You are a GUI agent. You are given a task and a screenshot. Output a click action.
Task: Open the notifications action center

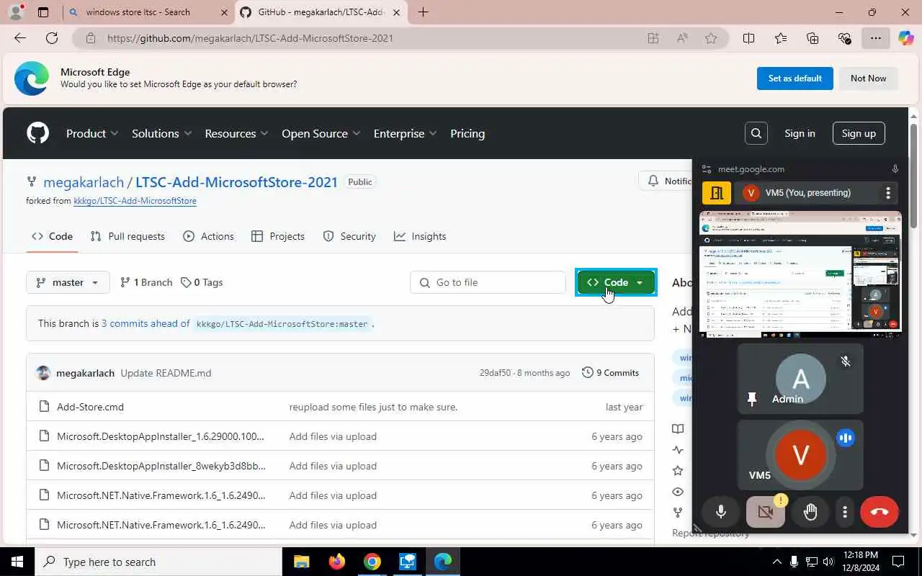(x=898, y=562)
